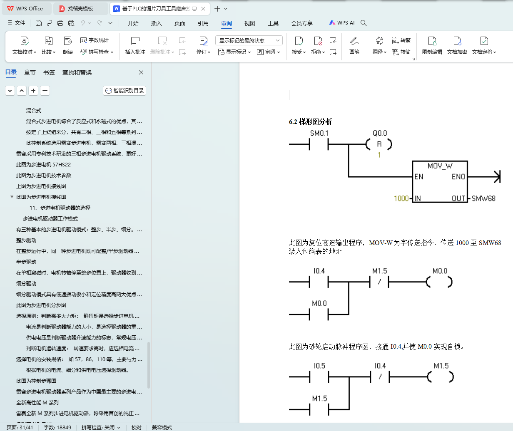Select outline item 整步驱动
513x431 pixels.
26,240
